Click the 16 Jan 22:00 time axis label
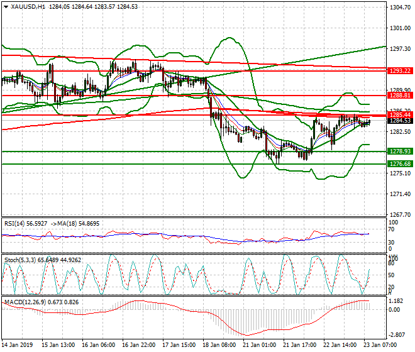Image resolution: width=415 pixels, height=352 pixels. [x=139, y=345]
